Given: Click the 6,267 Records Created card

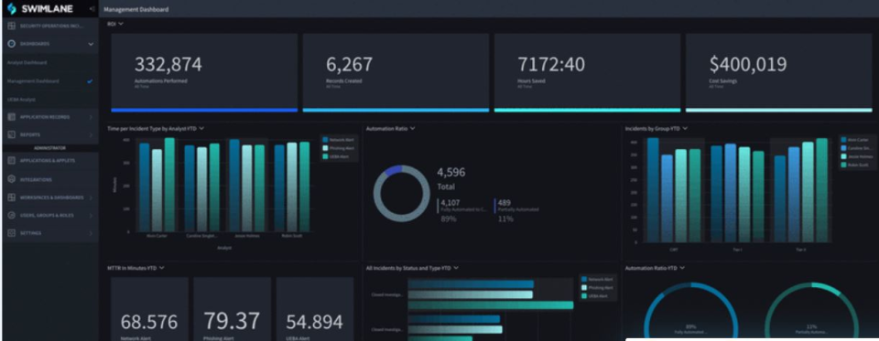Looking at the screenshot, I should tap(396, 73).
